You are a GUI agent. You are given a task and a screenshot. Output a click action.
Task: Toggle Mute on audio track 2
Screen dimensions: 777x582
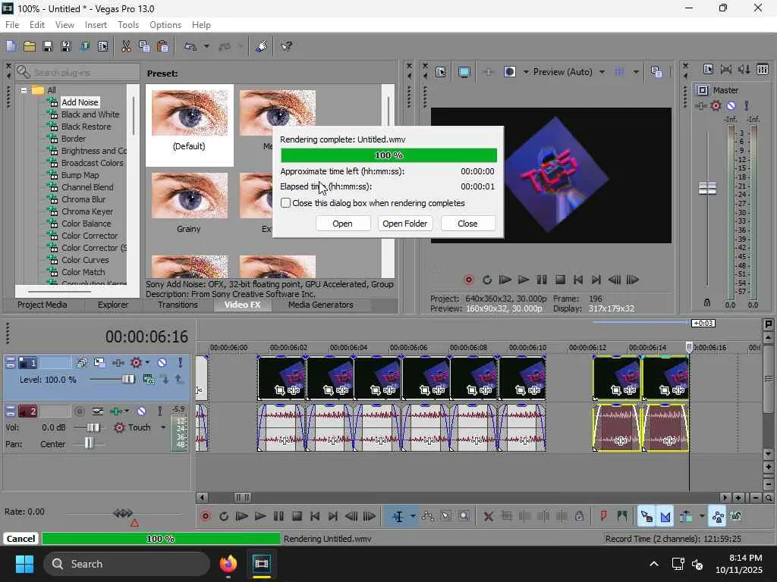point(141,411)
